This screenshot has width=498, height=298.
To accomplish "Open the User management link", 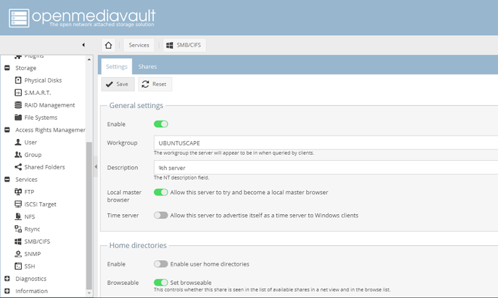I will point(31,143).
